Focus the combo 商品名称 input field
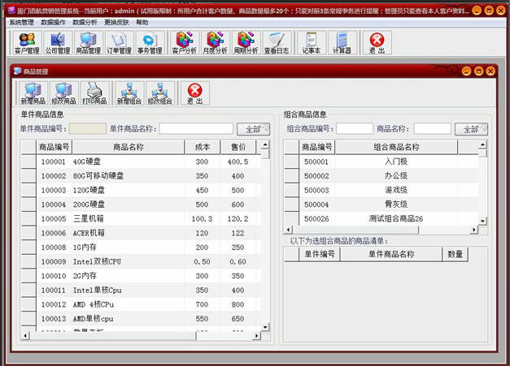The height and width of the screenshot is (366, 510). coord(432,129)
